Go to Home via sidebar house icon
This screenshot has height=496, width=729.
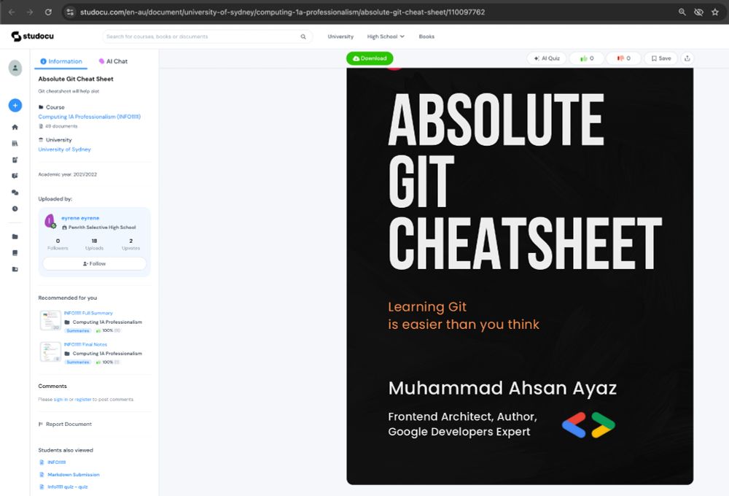click(x=15, y=127)
